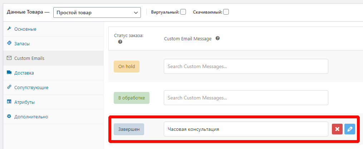Click the truck icon beside Доставка
This screenshot has height=149, width=363.
(x=9, y=73)
